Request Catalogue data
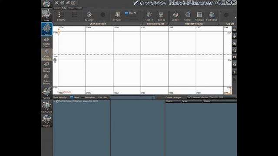 (199, 16)
